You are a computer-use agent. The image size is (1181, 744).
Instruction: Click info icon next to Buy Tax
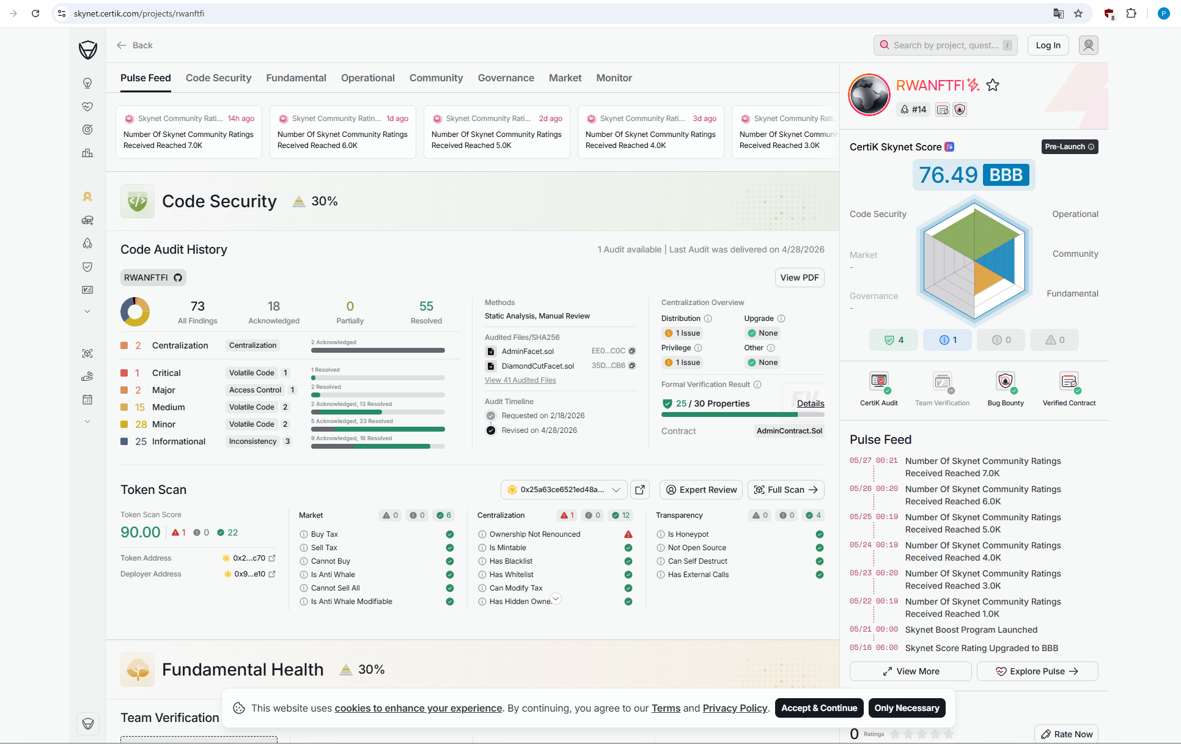coord(304,534)
